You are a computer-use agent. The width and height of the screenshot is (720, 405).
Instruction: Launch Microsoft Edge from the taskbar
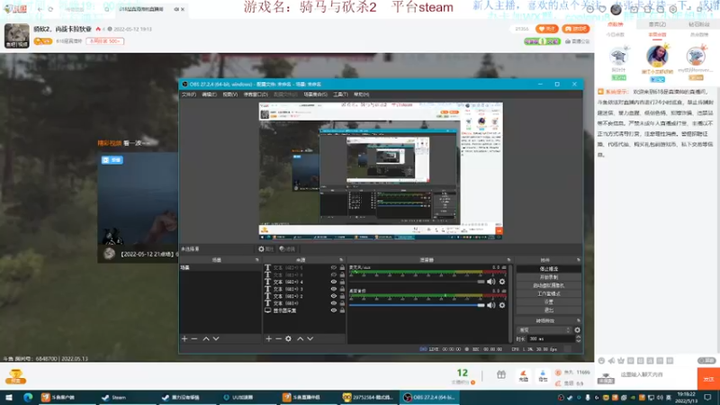[x=28, y=397]
